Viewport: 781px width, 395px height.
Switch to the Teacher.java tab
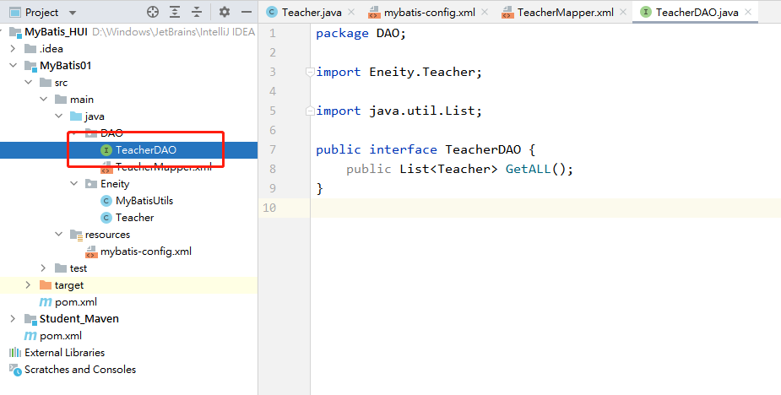click(304, 12)
